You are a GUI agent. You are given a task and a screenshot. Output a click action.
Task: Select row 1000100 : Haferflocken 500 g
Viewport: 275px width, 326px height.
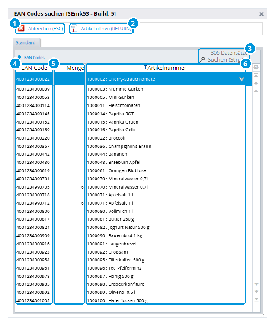pos(134,300)
